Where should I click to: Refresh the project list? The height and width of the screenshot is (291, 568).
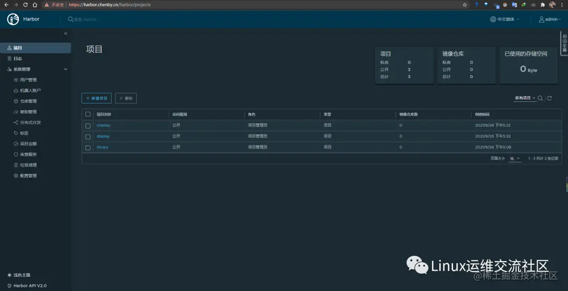tap(550, 98)
